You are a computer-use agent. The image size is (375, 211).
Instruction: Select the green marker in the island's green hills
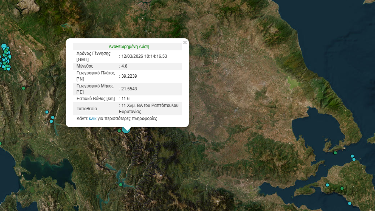click(342, 188)
